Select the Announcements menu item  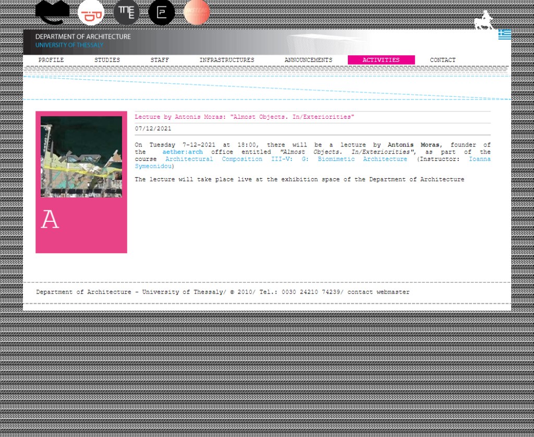click(308, 60)
